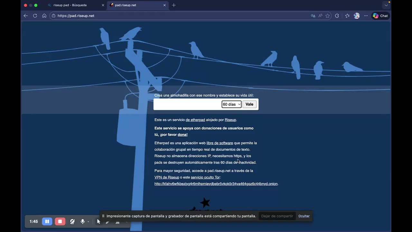
Task: Open the 'de etherpad' link
Action: pyautogui.click(x=195, y=120)
